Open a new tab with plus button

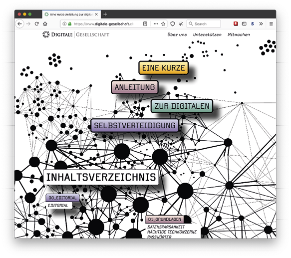coord(105,14)
